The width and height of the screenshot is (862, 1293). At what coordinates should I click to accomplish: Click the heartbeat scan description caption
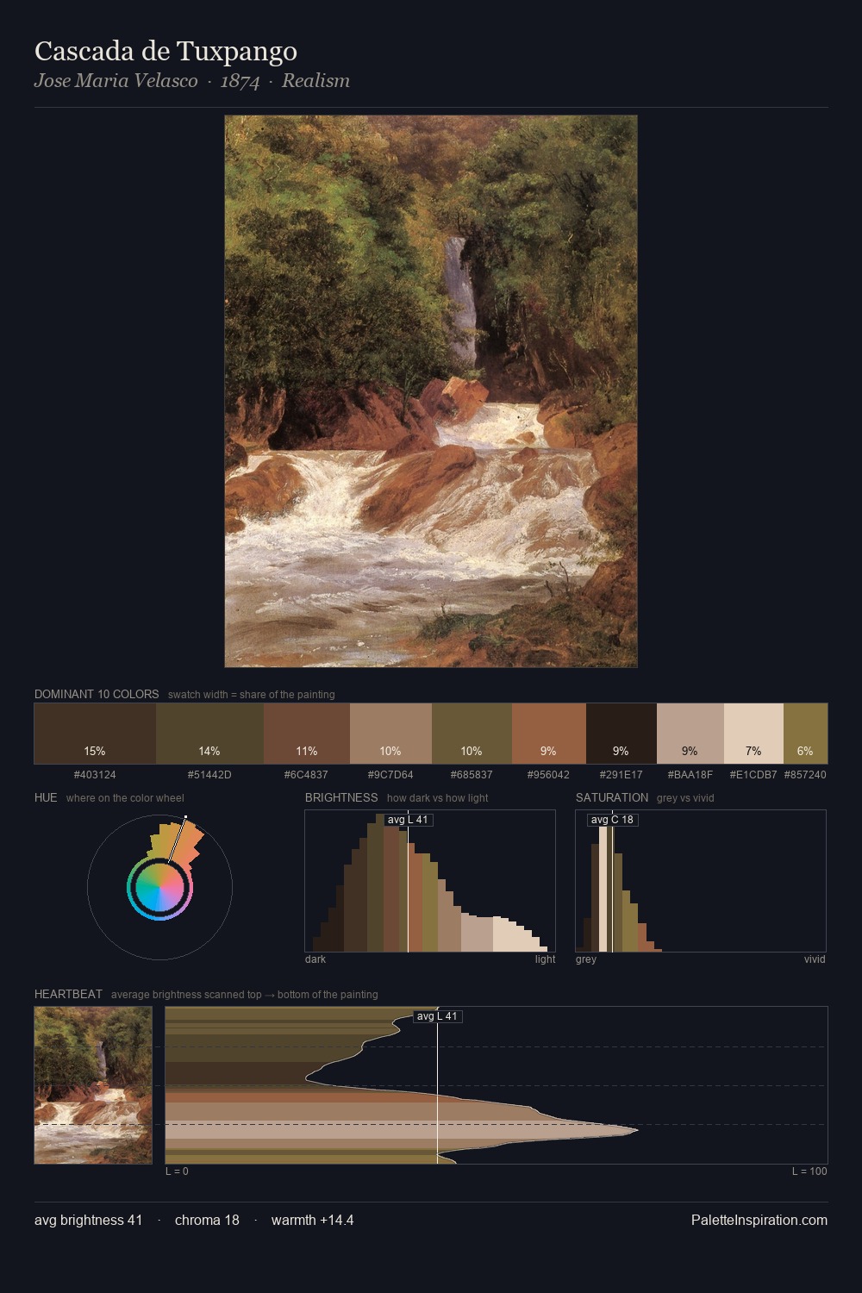[244, 995]
